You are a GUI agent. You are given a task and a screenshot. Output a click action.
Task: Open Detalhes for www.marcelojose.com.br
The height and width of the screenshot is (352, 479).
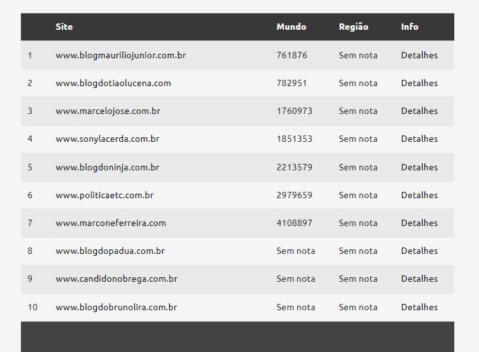click(x=419, y=111)
